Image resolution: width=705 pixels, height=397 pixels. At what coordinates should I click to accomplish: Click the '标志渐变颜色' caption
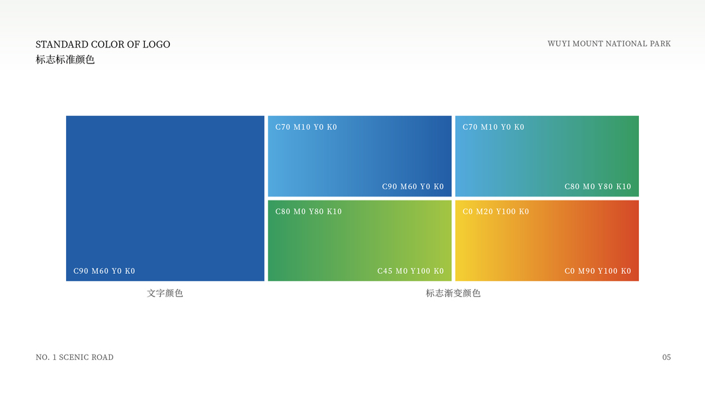coord(453,293)
